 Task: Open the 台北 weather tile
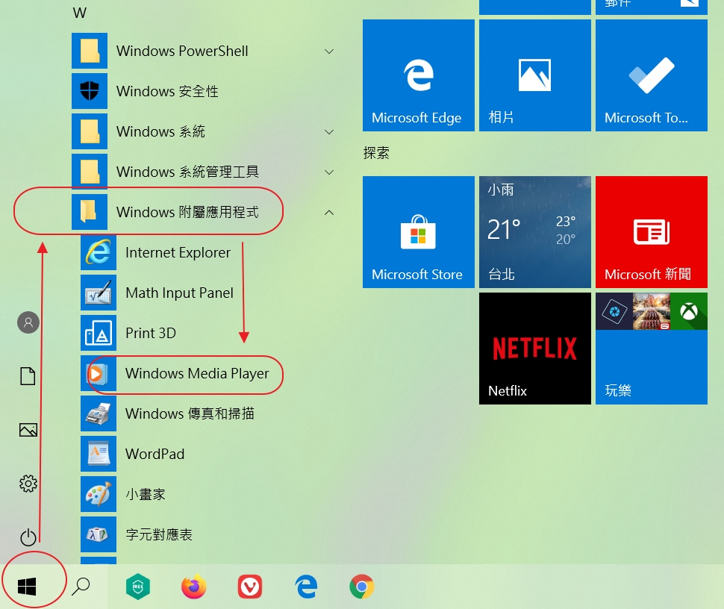[535, 232]
